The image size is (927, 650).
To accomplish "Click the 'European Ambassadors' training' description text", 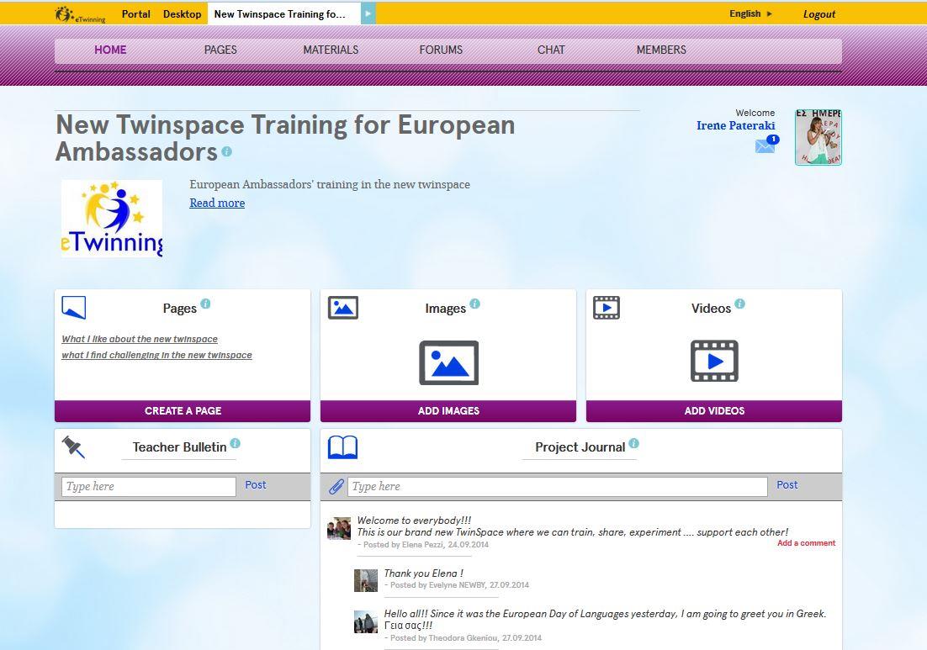I will point(329,184).
